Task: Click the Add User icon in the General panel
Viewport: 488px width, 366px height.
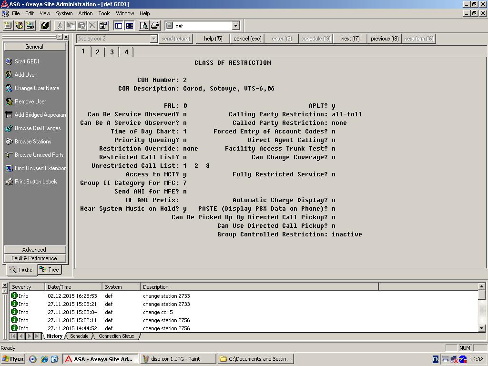Action: click(x=9, y=75)
